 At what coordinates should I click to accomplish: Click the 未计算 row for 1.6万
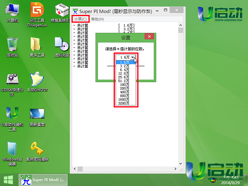point(104,25)
